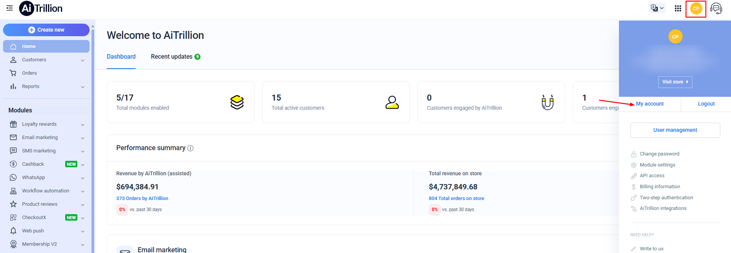Open API access

[652, 176]
